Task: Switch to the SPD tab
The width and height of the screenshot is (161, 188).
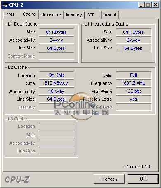Action: point(93,15)
